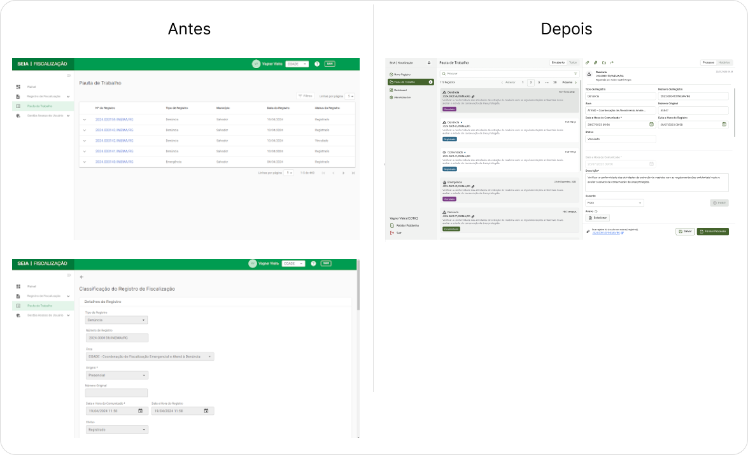Open Dashboard in the Depois sidebar
The image size is (748, 455).
click(x=400, y=90)
